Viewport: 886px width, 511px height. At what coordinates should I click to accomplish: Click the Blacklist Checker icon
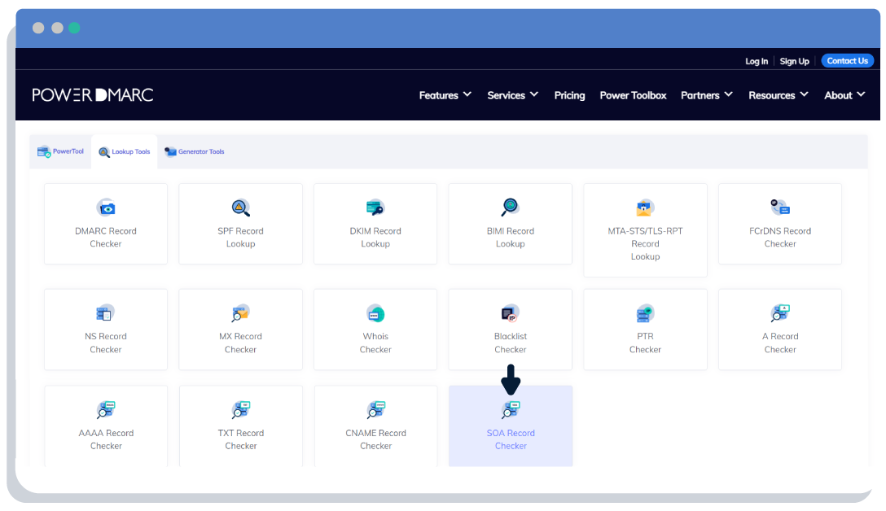point(511,312)
